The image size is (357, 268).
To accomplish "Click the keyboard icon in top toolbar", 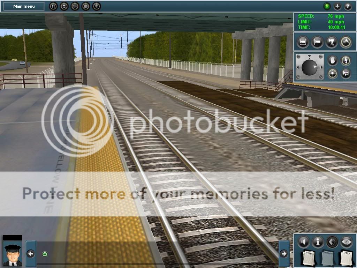I will [x=75, y=6].
